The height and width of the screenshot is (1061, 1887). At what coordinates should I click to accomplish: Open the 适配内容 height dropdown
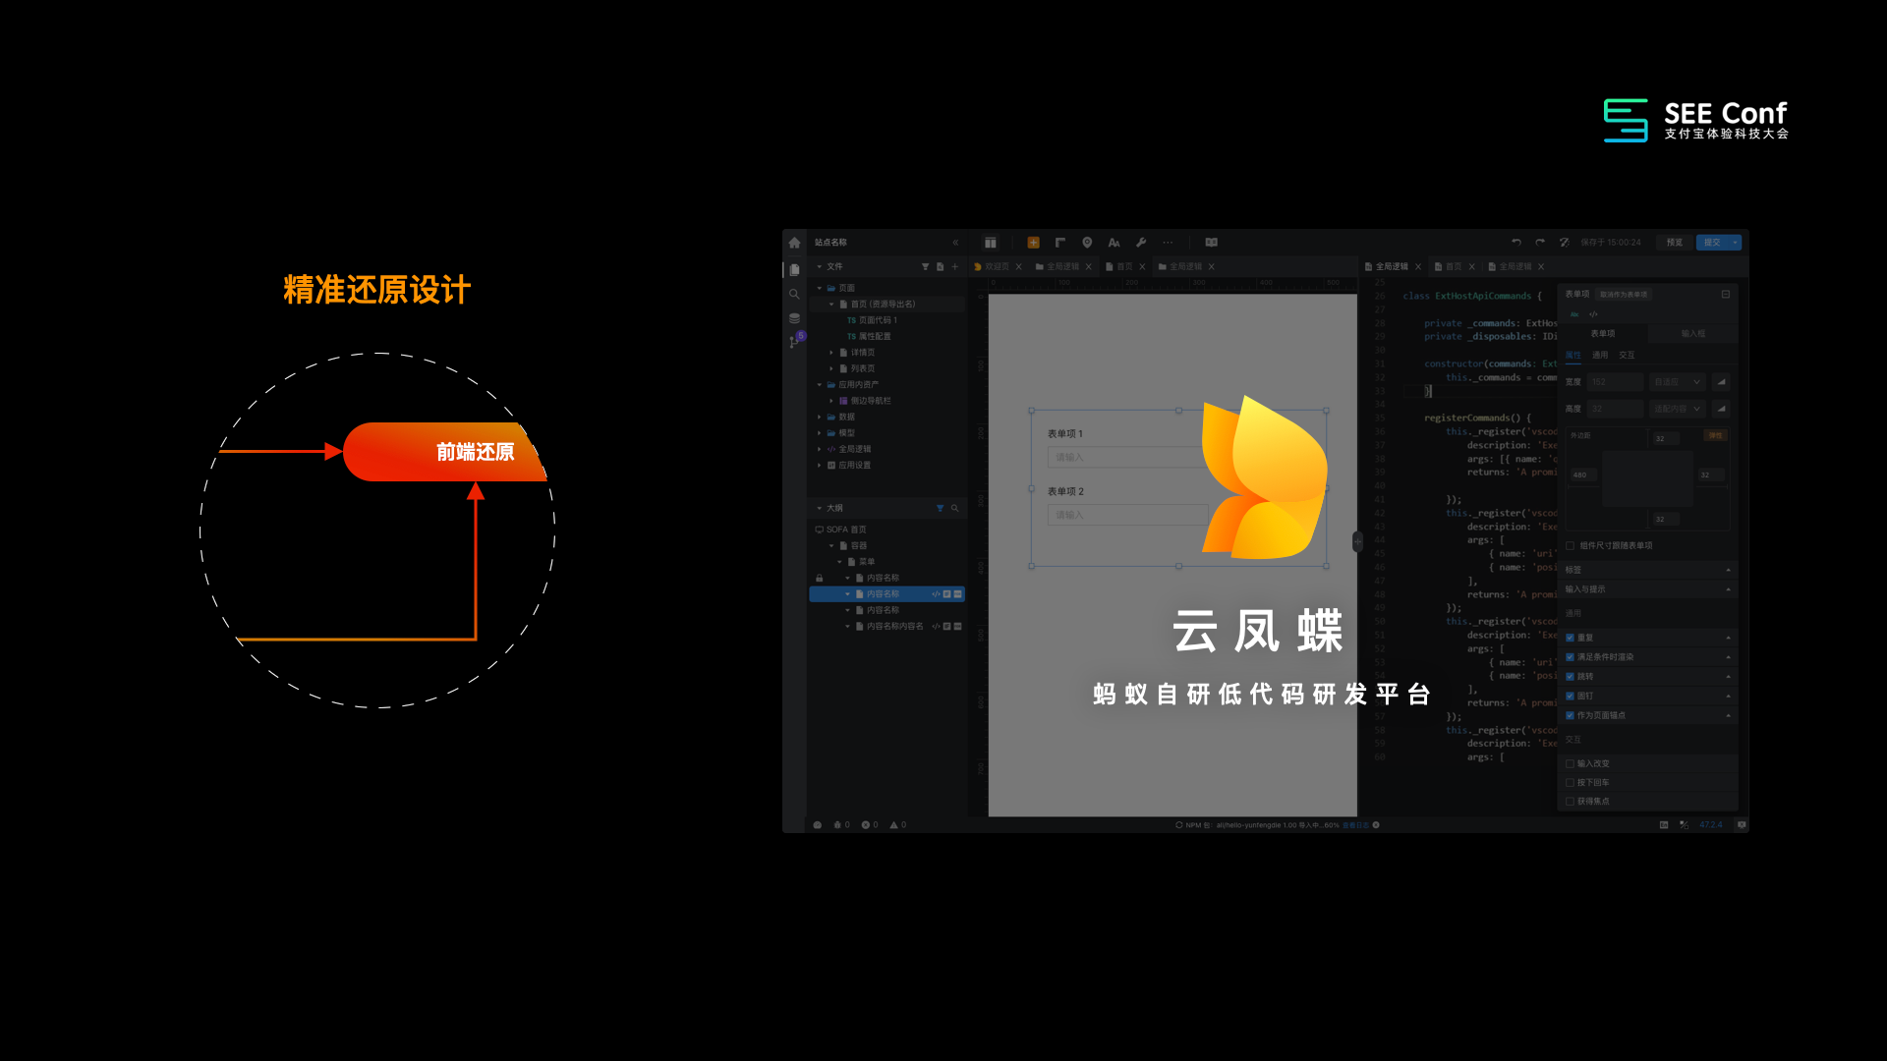1678,409
